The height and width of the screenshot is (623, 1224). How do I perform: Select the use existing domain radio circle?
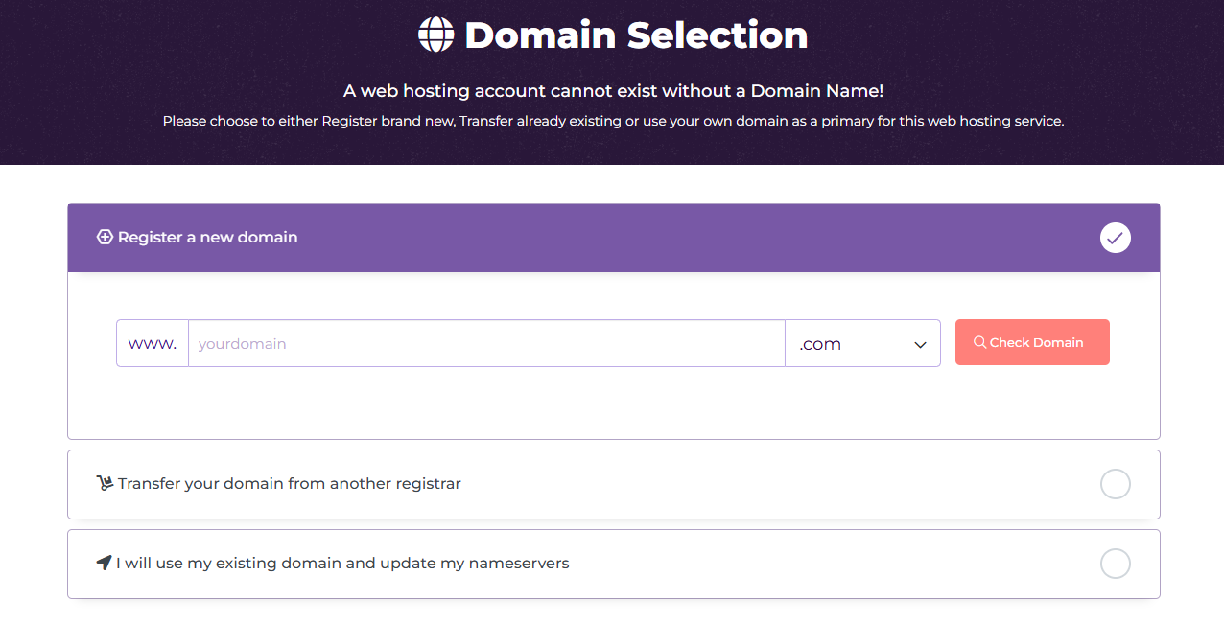tap(1116, 564)
